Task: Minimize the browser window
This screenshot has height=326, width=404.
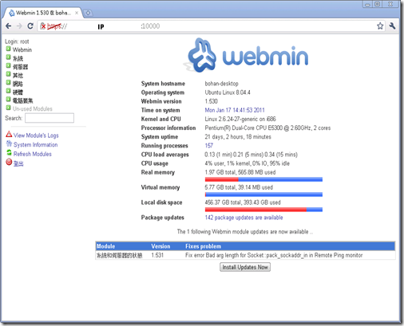Action: pos(367,4)
